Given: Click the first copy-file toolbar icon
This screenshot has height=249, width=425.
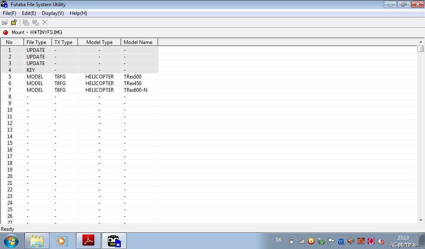Looking at the screenshot, I should click(26, 22).
